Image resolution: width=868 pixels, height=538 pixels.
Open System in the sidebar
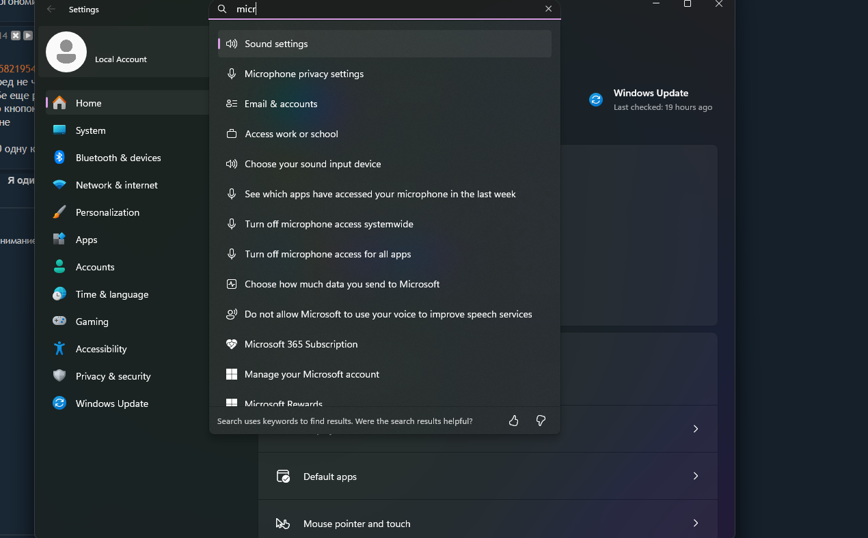[127, 130]
